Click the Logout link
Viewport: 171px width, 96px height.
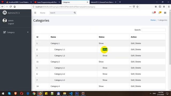pos(11,24)
